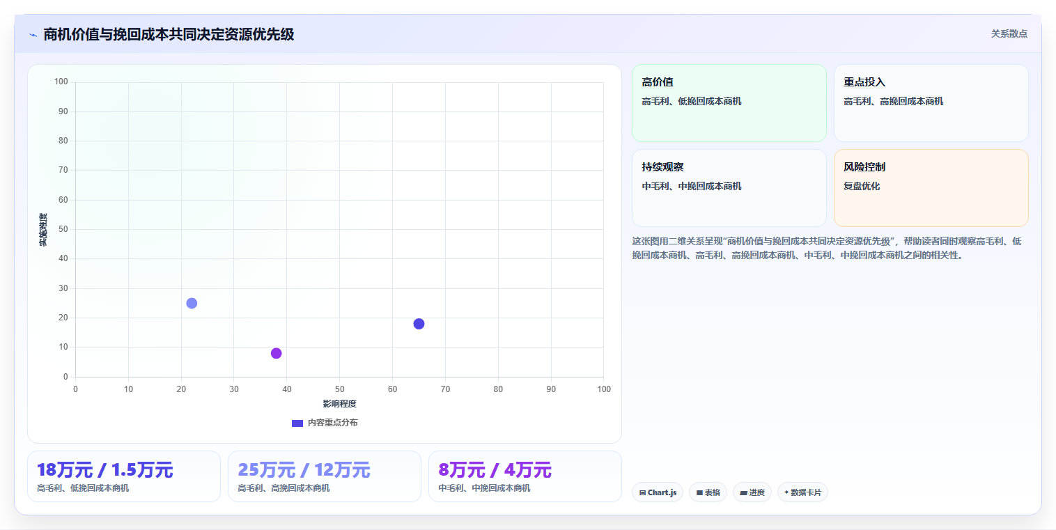The width and height of the screenshot is (1056, 530).
Task: Select the light blue scatter point
Action: click(192, 303)
